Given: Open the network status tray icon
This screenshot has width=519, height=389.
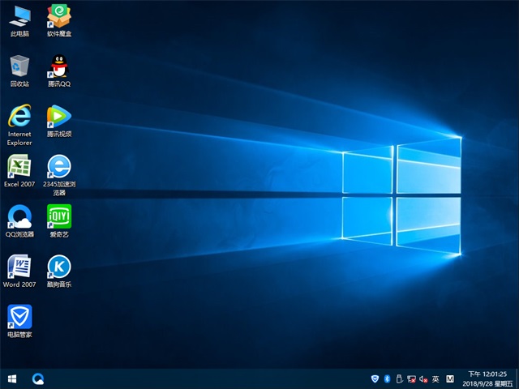Looking at the screenshot, I should click(411, 378).
